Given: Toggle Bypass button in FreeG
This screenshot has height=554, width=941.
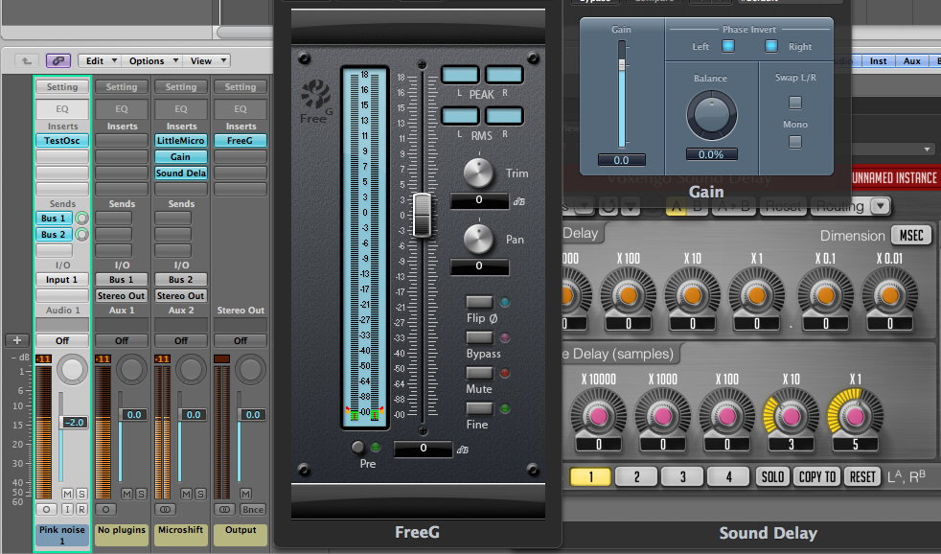Looking at the screenshot, I should click(479, 337).
